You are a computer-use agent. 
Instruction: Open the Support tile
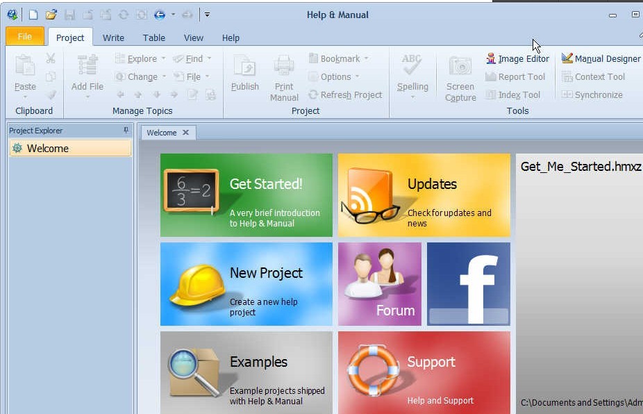pyautogui.click(x=424, y=372)
